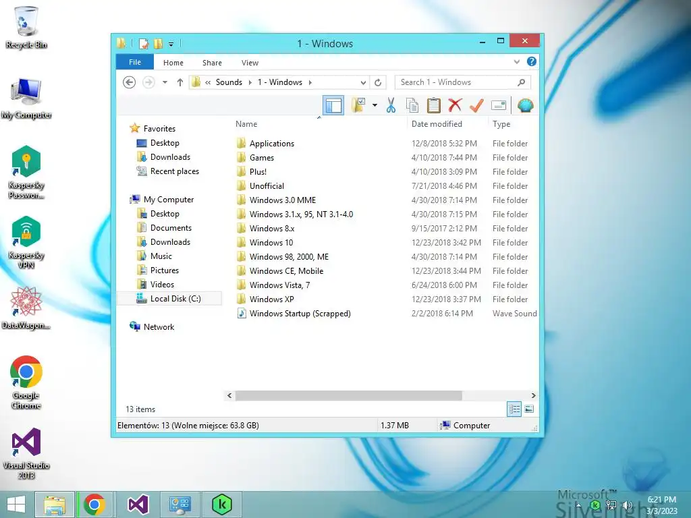Click the quick access Properties icon in title bar
691x518 pixels.
[143, 44]
